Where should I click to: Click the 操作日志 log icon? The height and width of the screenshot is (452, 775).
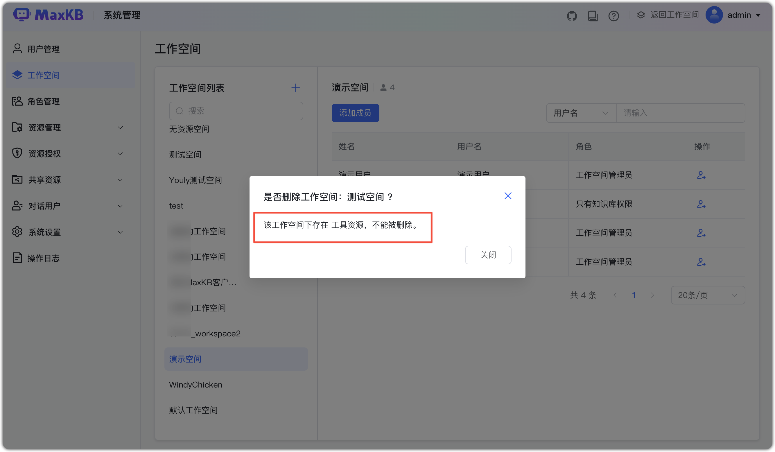point(17,258)
